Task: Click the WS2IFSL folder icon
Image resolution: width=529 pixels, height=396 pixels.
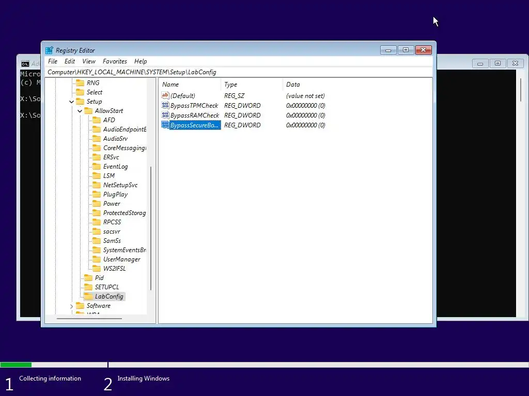Action: [97, 268]
